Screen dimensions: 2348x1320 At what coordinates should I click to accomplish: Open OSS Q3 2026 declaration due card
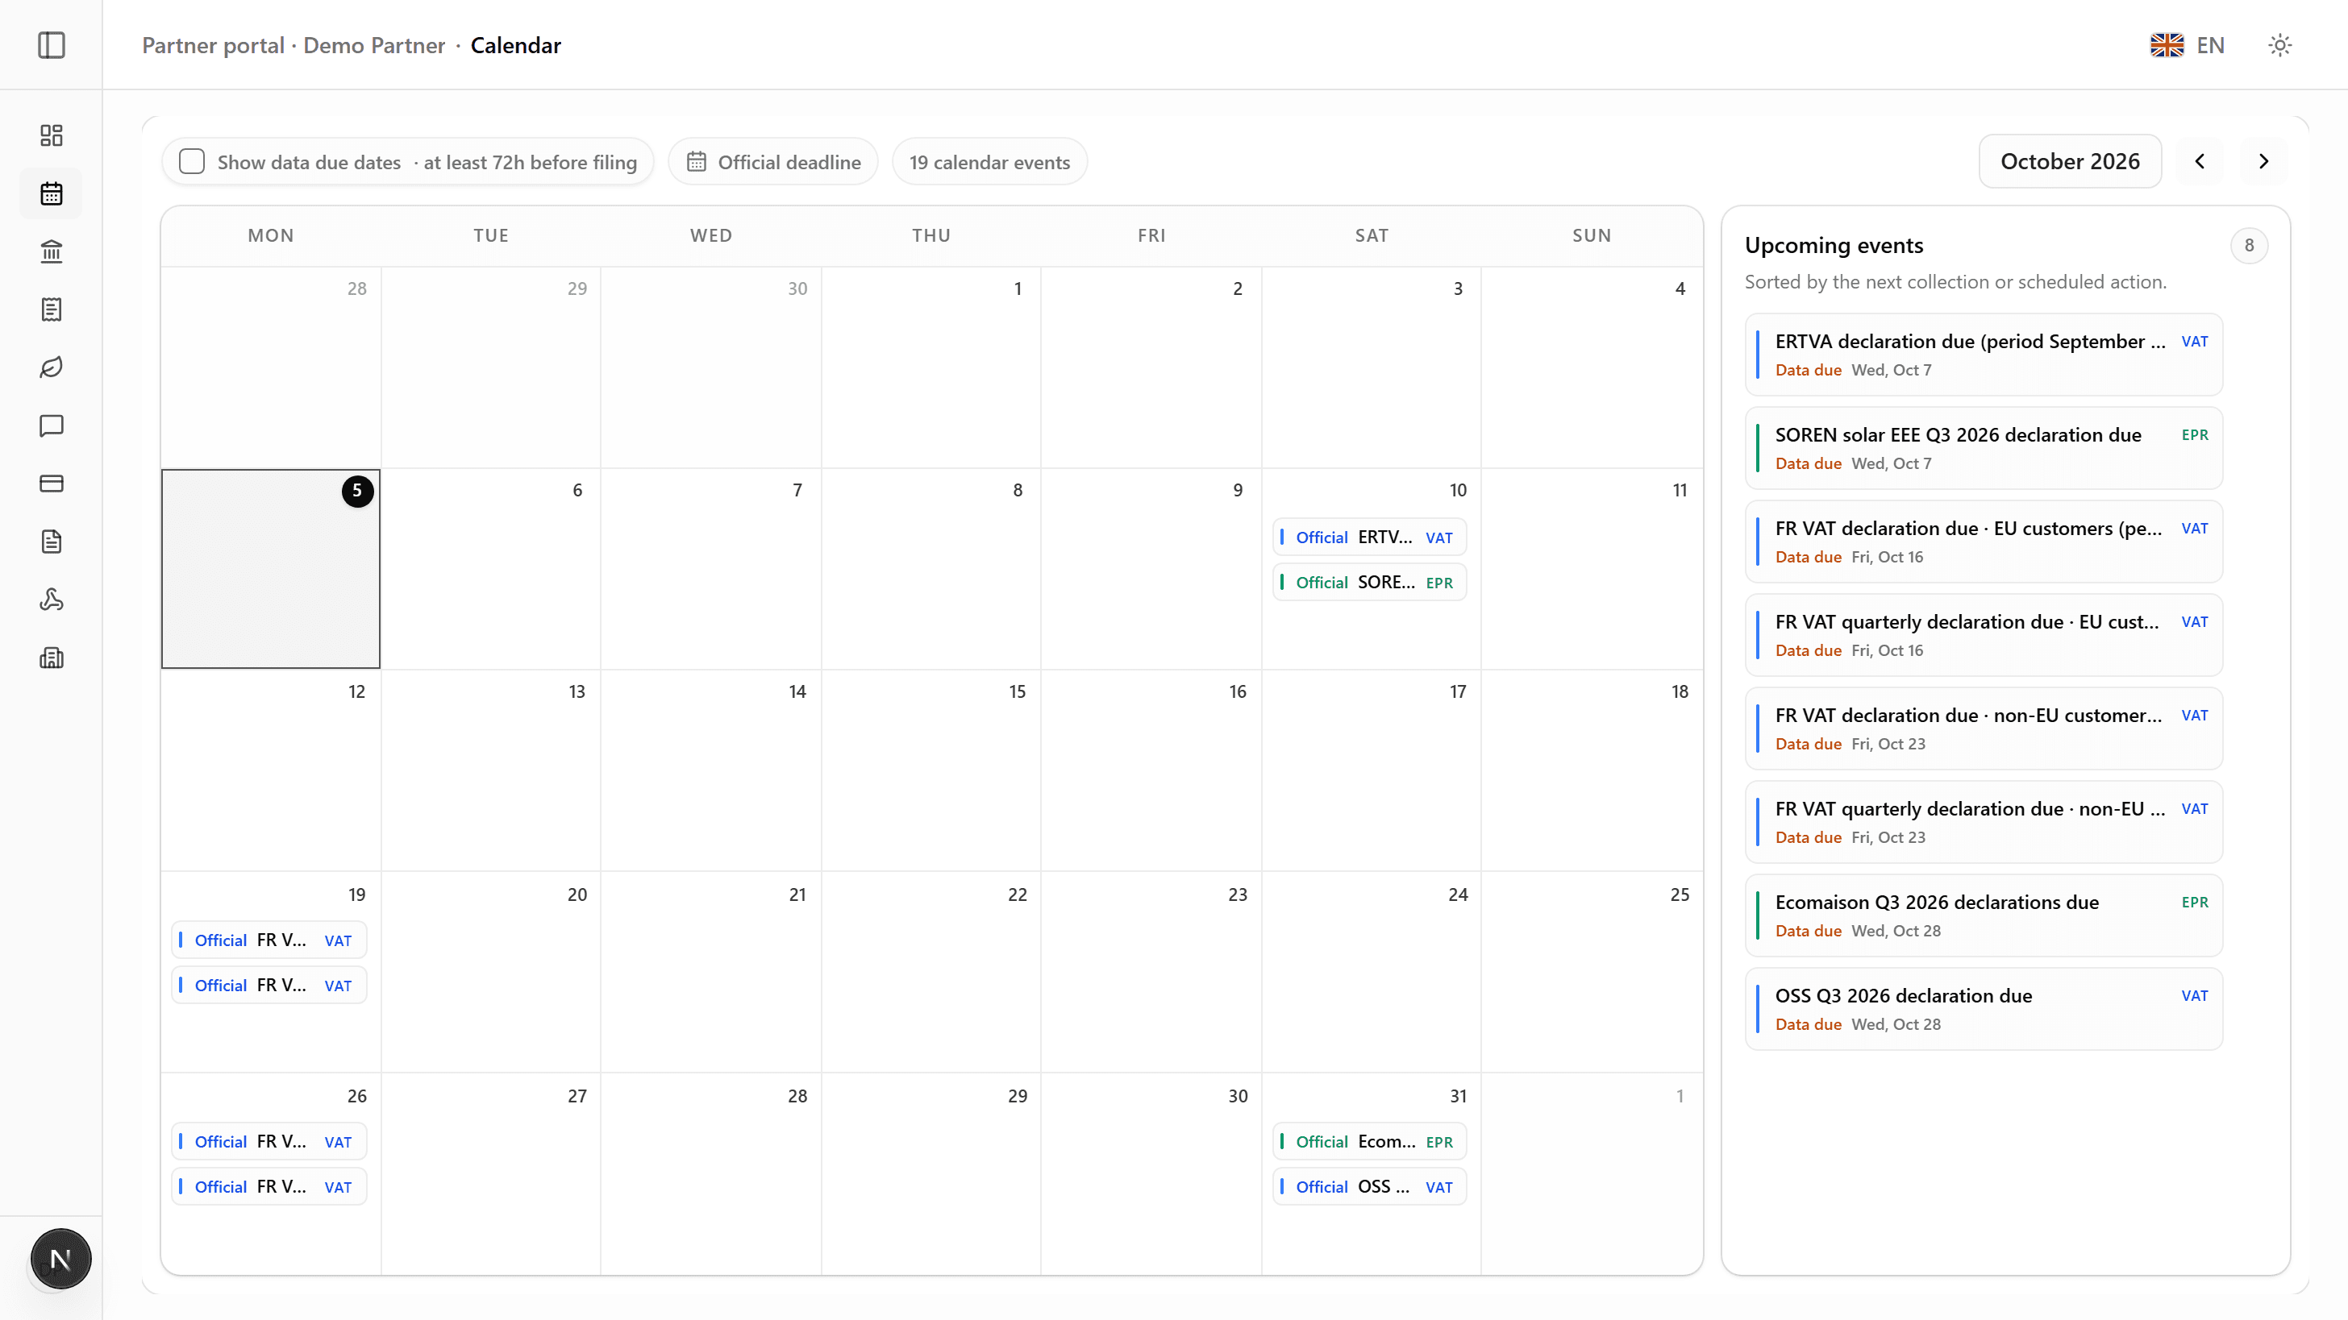[x=1984, y=1008]
